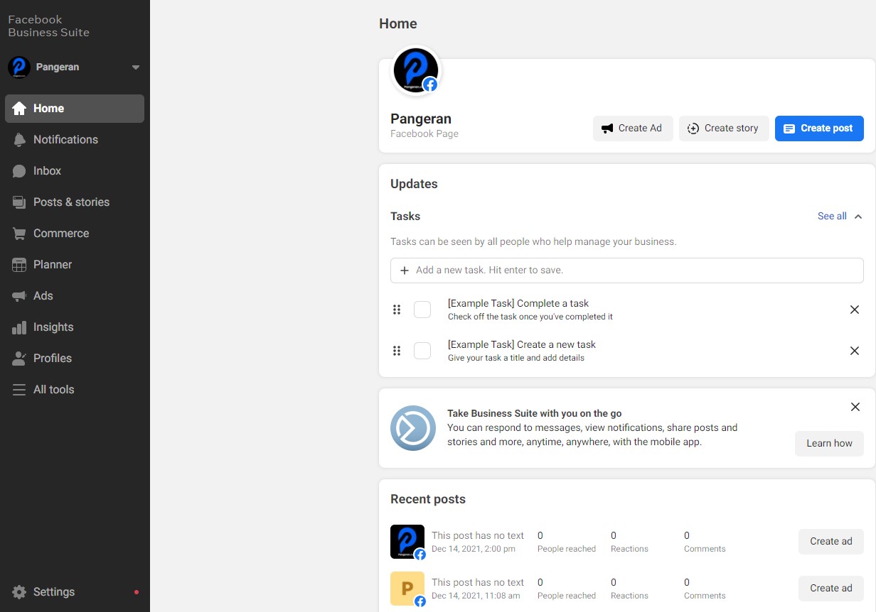This screenshot has width=876, height=612.
Task: Check off Create a new task checkbox
Action: [422, 351]
